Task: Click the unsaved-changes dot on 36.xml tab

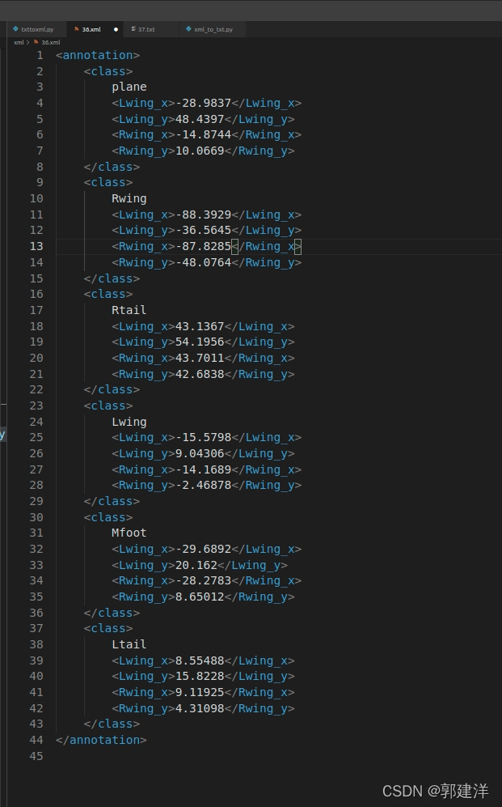Action: click(116, 29)
